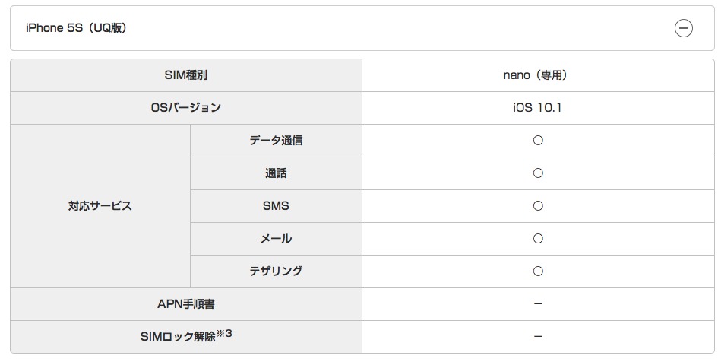
Task: Click the nano（専用） value cell
Action: coord(538,75)
